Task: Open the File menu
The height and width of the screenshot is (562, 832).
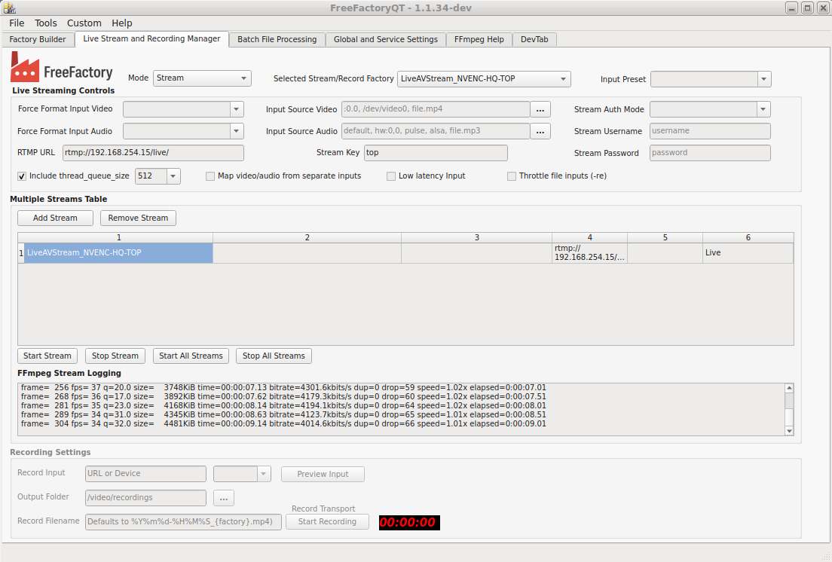Action: [x=17, y=23]
